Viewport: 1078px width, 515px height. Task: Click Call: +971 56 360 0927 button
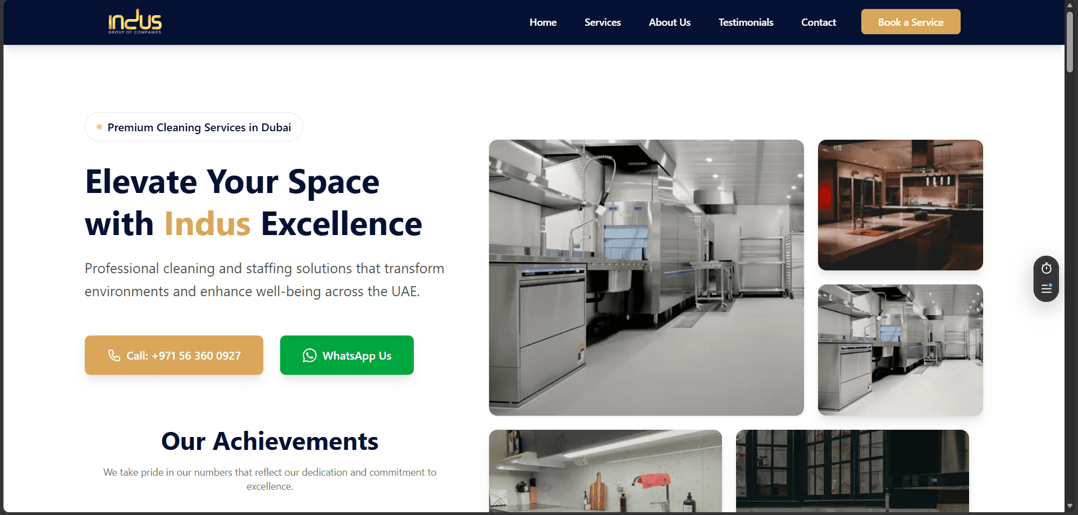pos(174,355)
